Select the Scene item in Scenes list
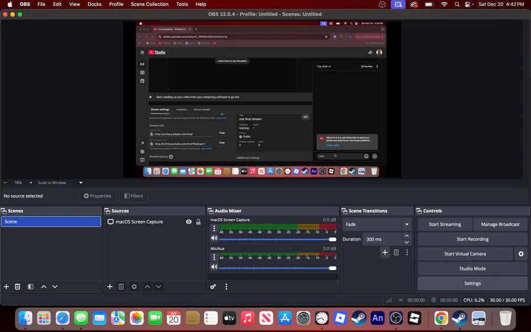This screenshot has height=332, width=531. point(51,221)
